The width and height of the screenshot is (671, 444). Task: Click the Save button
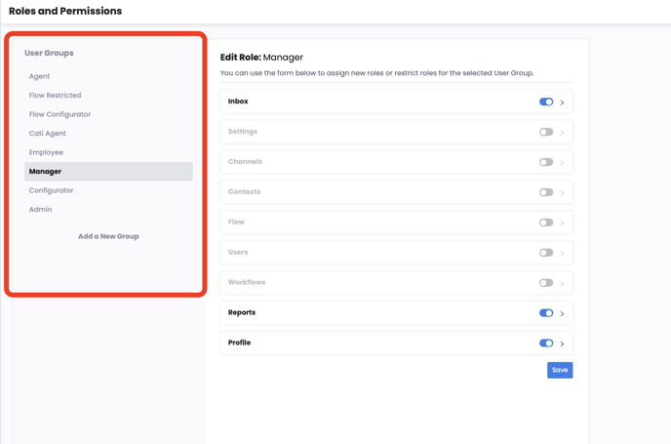tap(560, 370)
